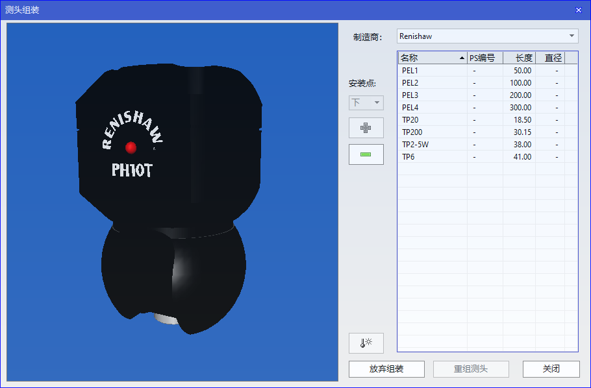This screenshot has height=388, width=591.
Task: Click the 41.00 length cell
Action: [x=520, y=157]
